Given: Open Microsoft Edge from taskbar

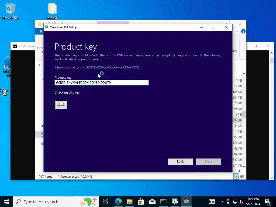Looking at the screenshot, I should [x=118, y=202].
